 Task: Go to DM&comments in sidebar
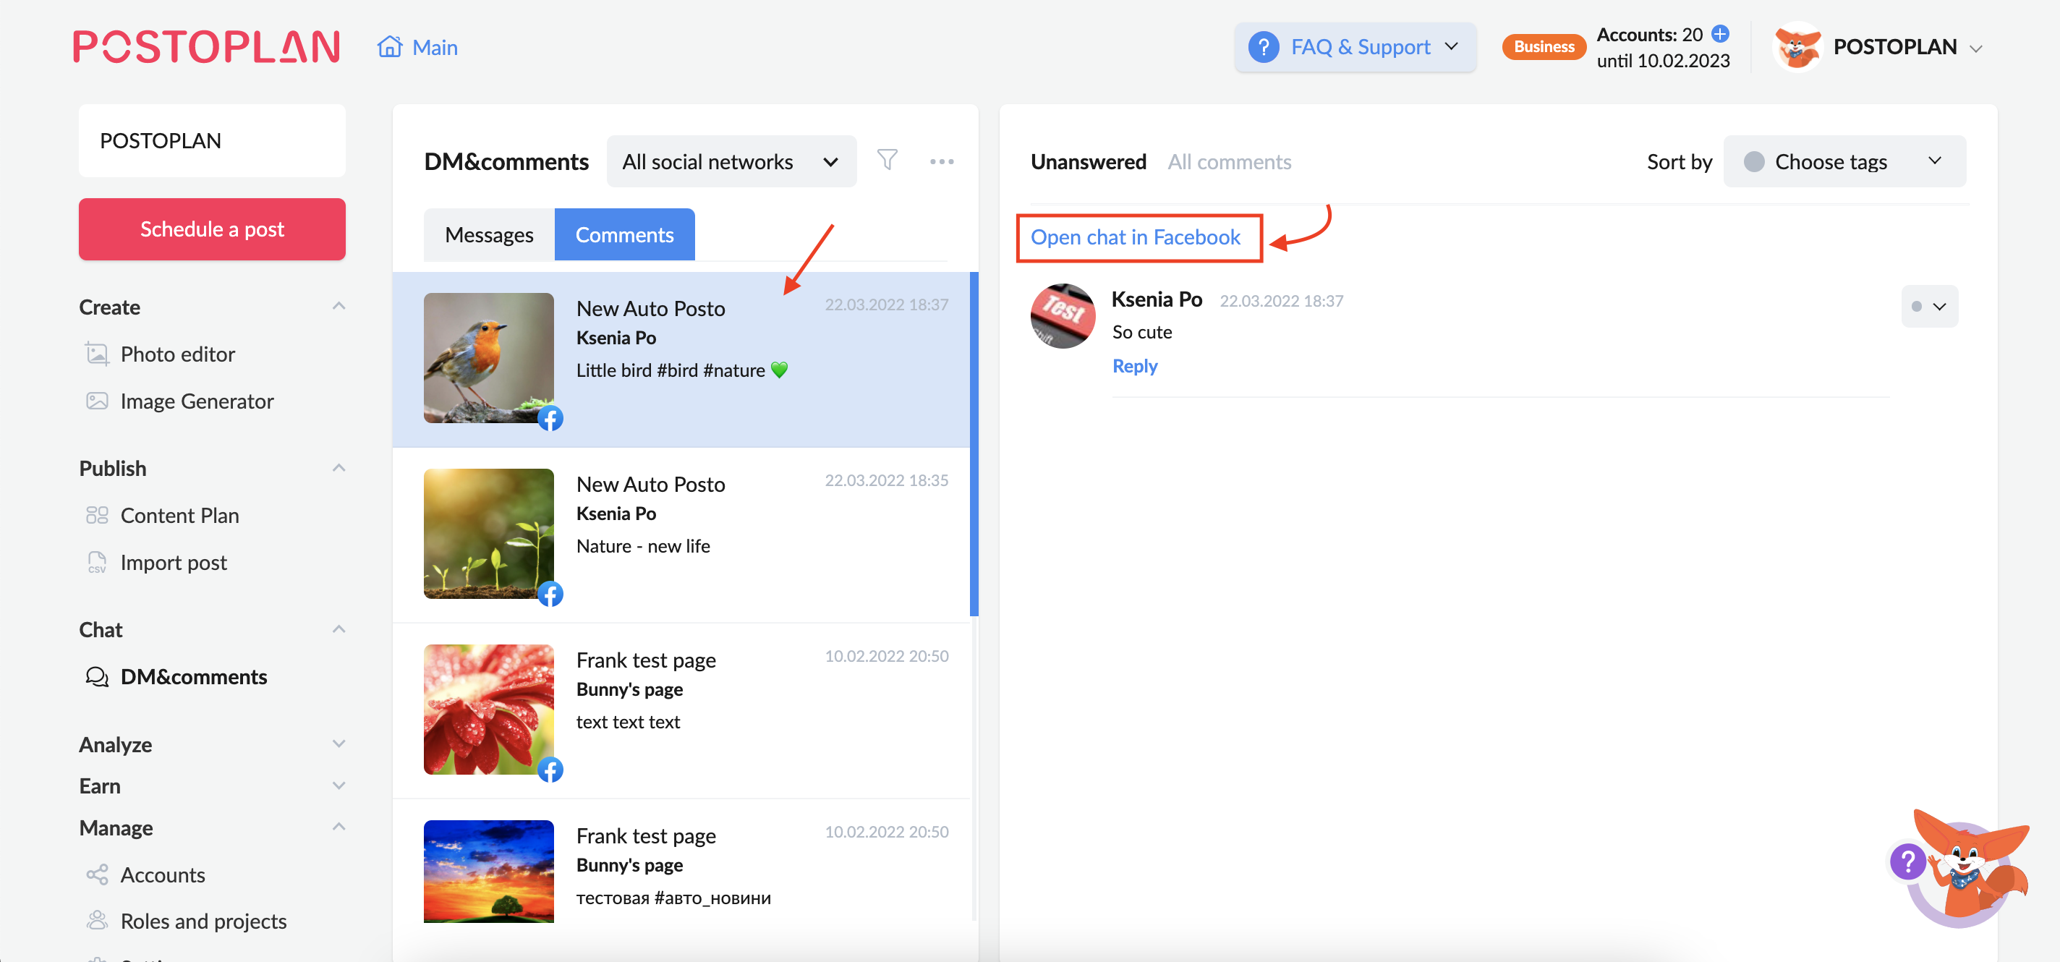(194, 676)
